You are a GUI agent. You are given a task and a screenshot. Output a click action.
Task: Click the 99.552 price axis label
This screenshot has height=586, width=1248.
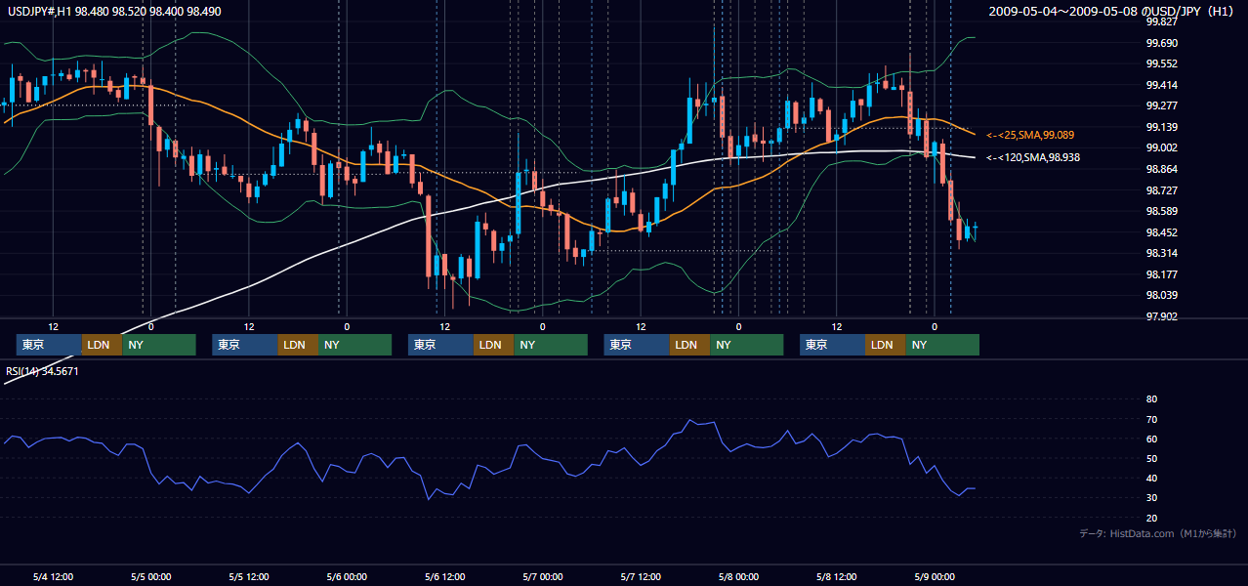(x=1161, y=63)
